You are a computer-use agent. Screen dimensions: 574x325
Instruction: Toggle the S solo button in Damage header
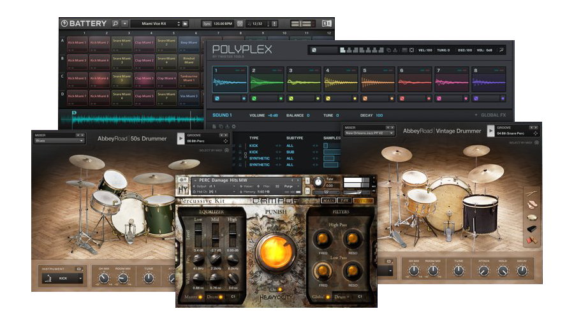(x=307, y=180)
